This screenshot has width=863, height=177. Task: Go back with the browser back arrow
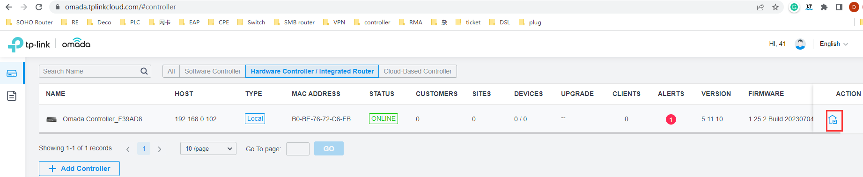click(x=8, y=7)
